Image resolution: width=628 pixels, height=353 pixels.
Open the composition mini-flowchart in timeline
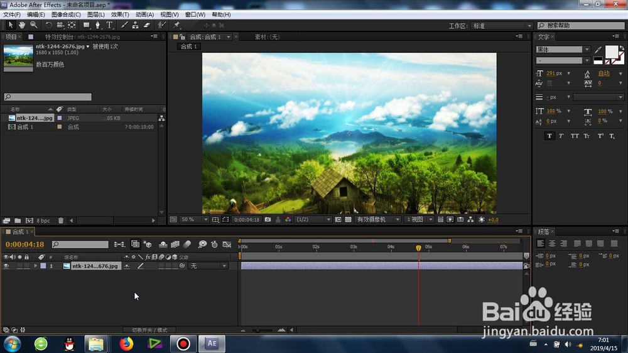click(119, 244)
